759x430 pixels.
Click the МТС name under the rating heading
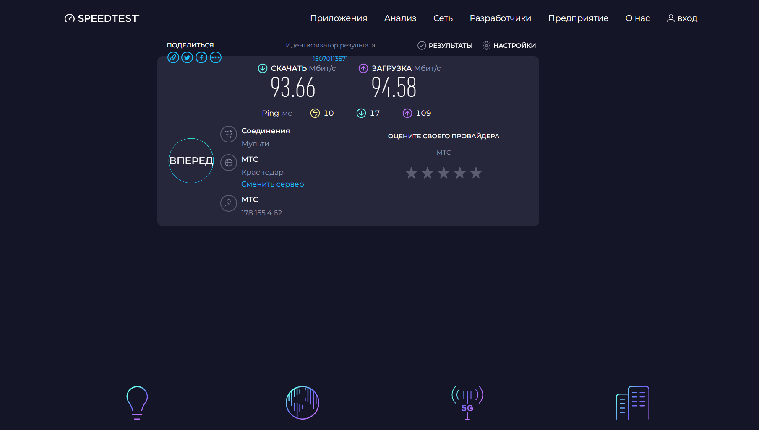[444, 153]
